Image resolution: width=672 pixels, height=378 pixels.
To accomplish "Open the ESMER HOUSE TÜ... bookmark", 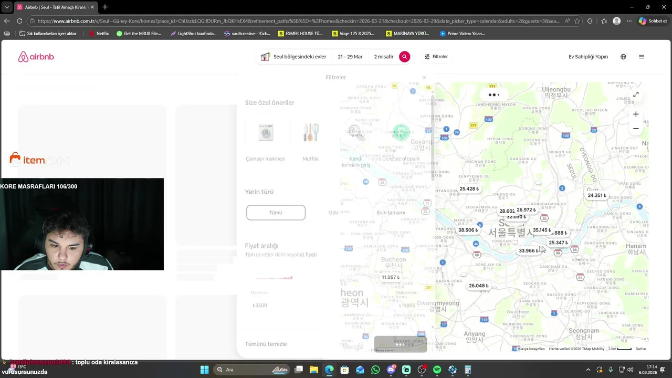I will pyautogui.click(x=300, y=34).
